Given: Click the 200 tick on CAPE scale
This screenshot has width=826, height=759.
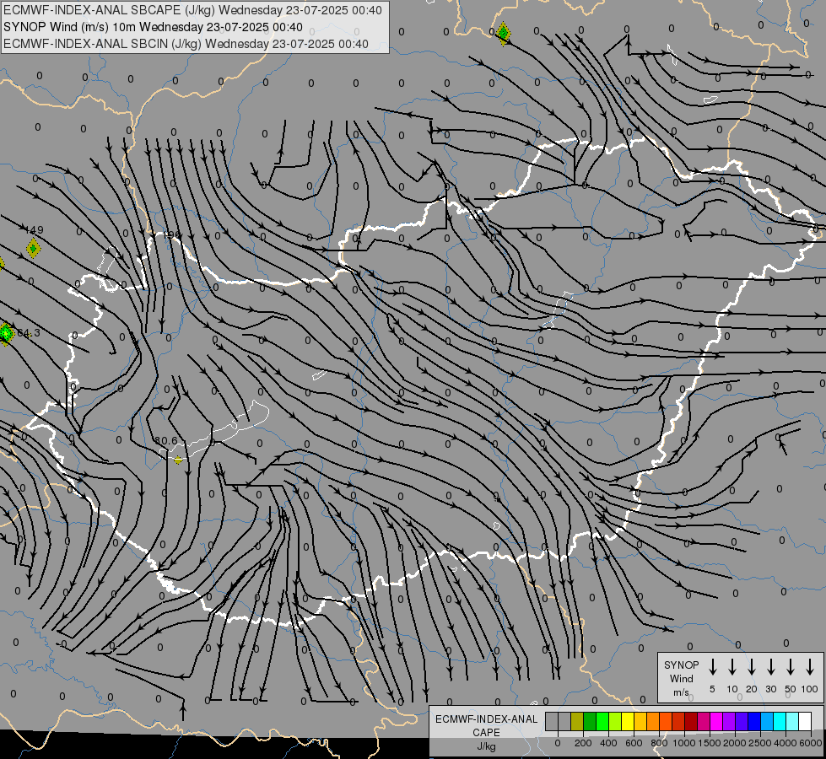Looking at the screenshot, I should 583,743.
